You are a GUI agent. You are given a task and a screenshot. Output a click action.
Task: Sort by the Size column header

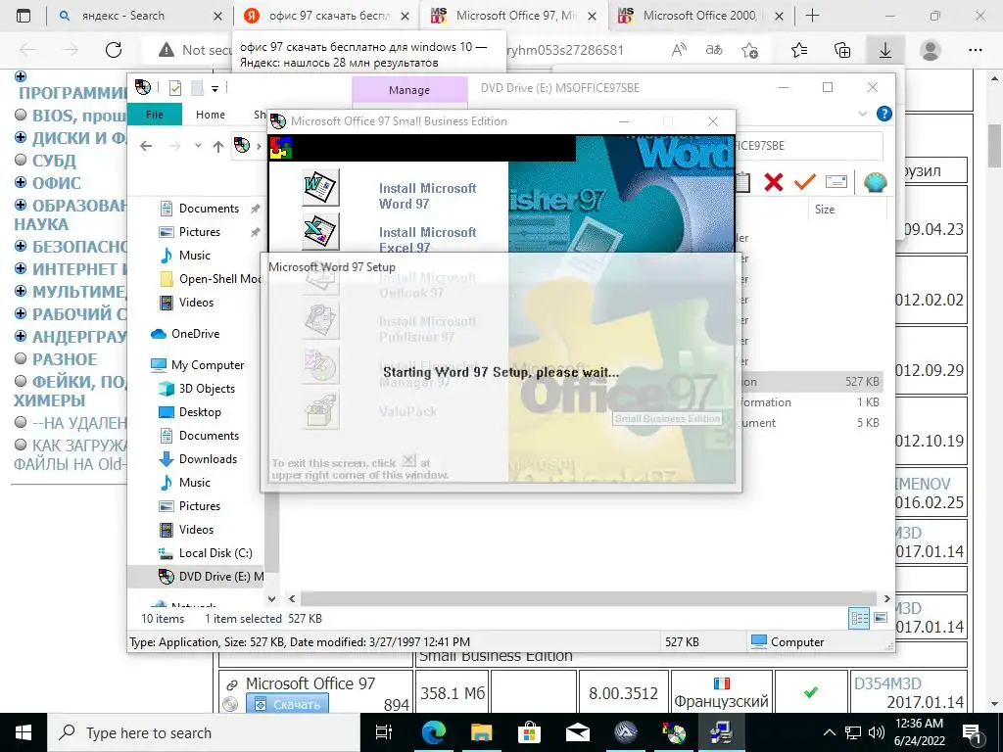[x=825, y=210]
